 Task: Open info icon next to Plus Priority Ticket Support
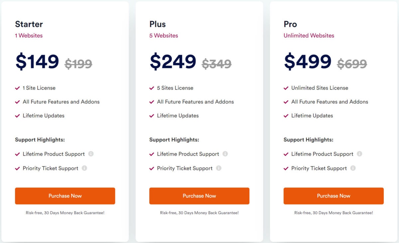click(x=218, y=168)
